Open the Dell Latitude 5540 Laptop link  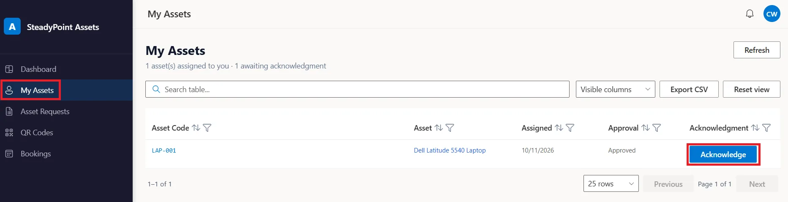pos(450,150)
